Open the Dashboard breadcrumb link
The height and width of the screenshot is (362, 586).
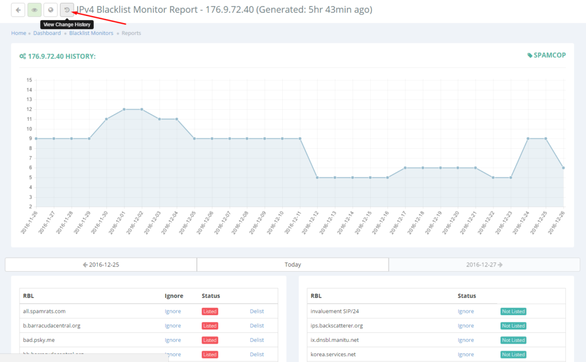point(47,33)
